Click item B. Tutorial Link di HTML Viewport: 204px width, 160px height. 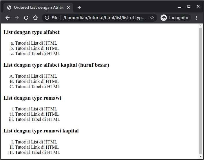point(37,81)
